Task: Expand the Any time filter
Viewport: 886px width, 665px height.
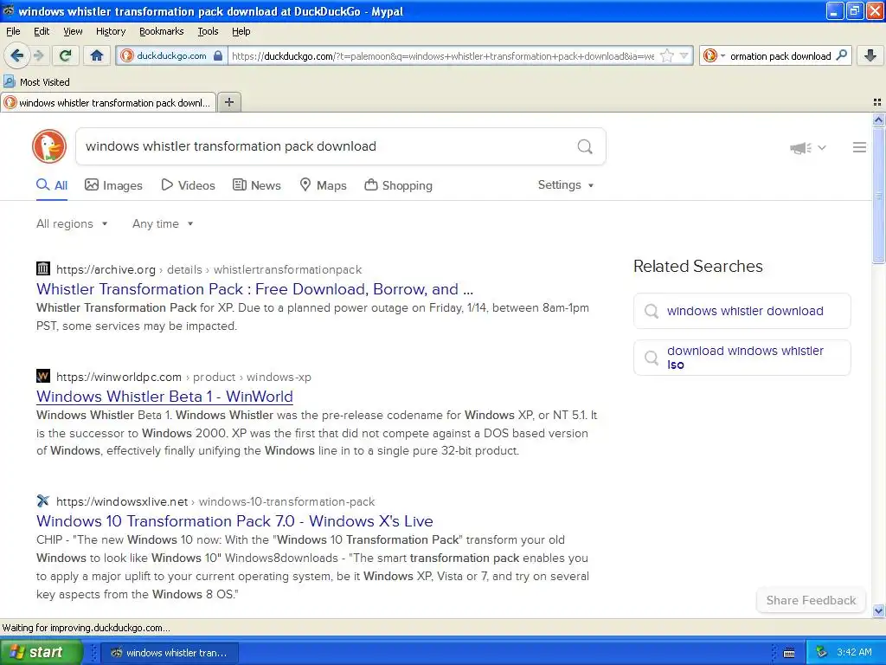Action: (x=163, y=223)
